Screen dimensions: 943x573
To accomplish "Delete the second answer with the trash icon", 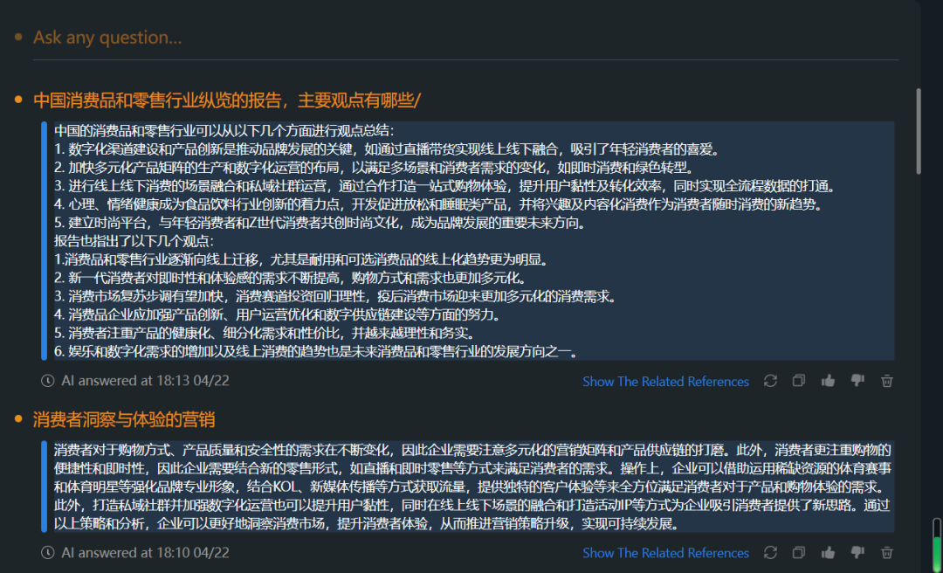I will (x=887, y=552).
